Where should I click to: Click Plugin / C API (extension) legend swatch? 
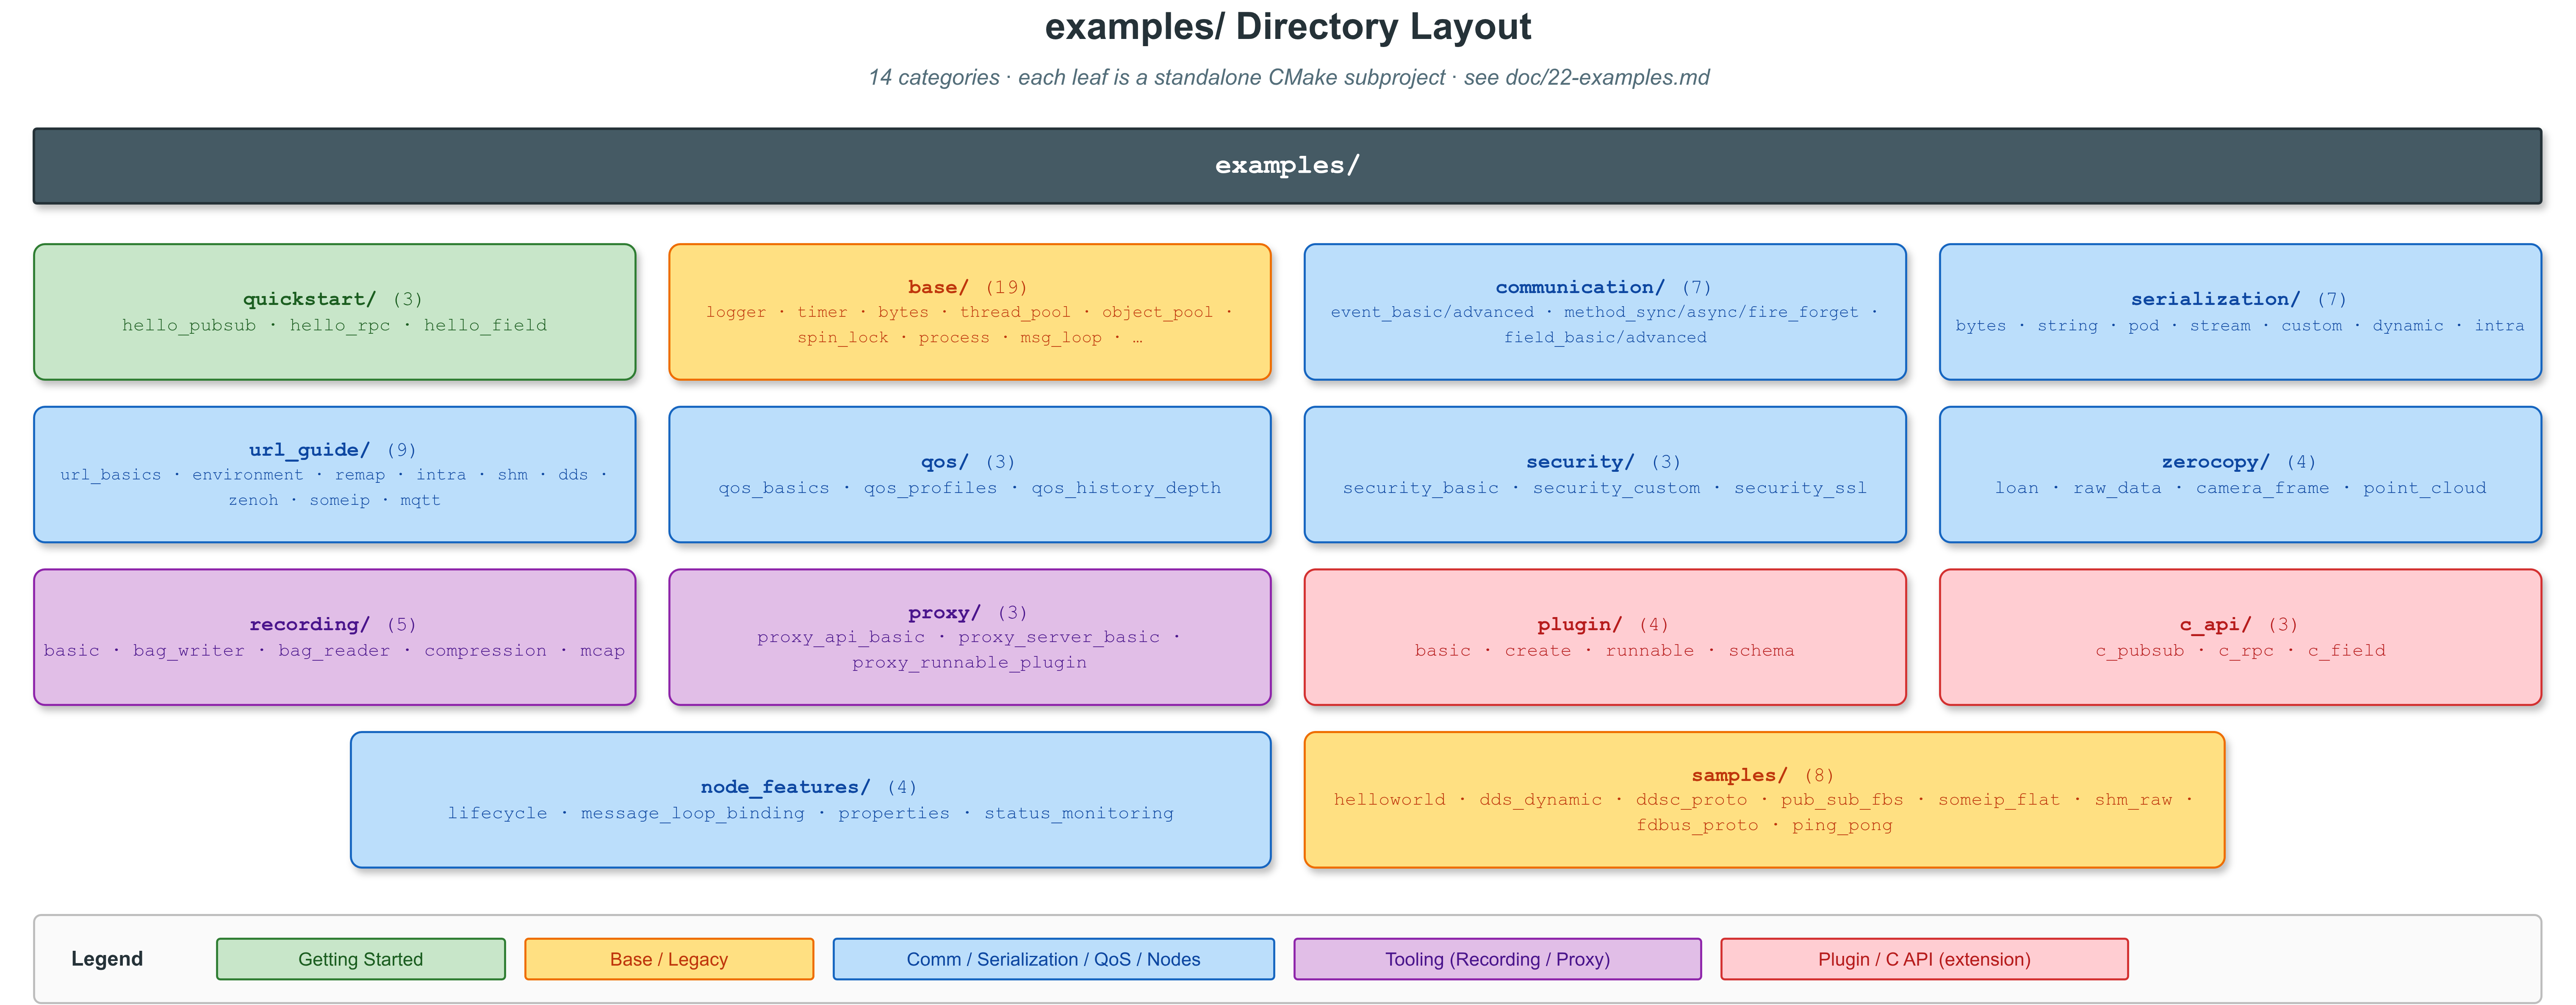coord(1924,959)
